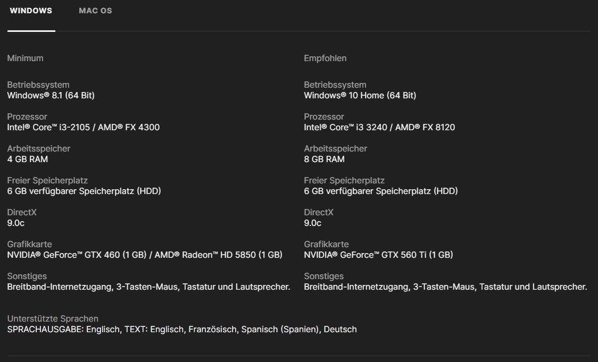Click the SPRACHAUSGABE languages line
Screen dimensions: 598x362
(182, 329)
